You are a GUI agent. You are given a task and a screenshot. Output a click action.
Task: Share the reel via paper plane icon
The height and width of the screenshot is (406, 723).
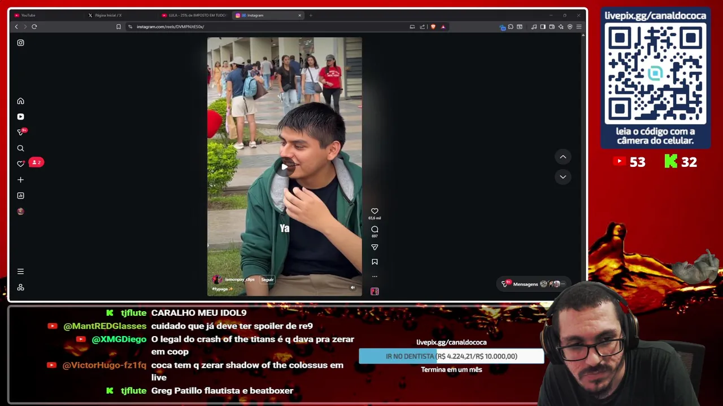tap(374, 247)
